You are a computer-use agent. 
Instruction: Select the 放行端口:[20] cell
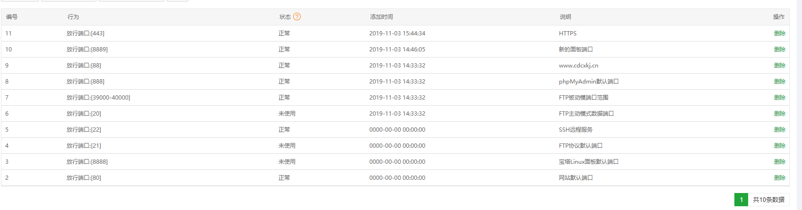84,114
